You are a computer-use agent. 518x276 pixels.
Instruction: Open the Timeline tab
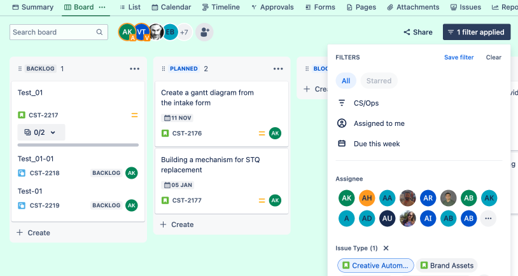[x=221, y=7]
